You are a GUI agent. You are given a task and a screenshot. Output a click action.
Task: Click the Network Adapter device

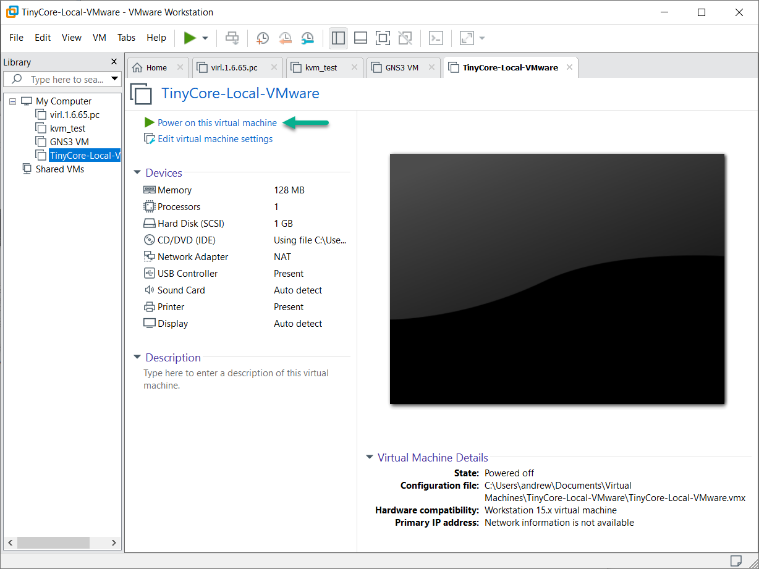point(246,257)
